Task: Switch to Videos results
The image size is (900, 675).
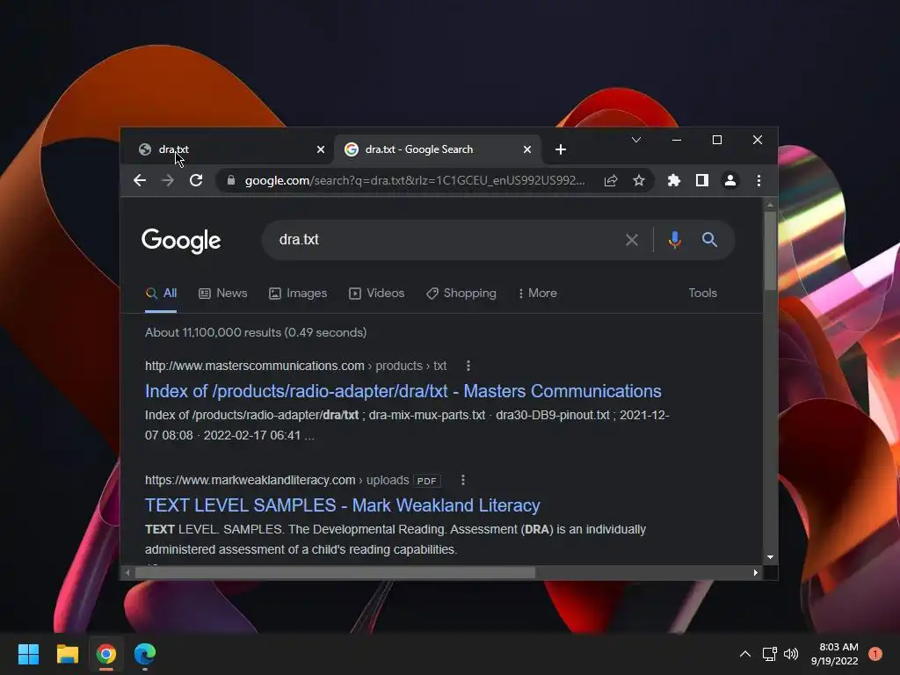Action: 376,294
